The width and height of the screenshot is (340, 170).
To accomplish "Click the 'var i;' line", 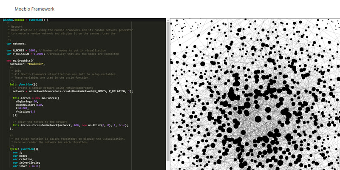I will (x=17, y=153).
